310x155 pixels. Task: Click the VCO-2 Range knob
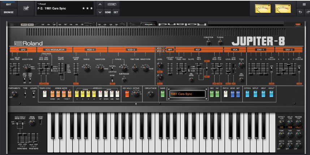(x=124, y=68)
